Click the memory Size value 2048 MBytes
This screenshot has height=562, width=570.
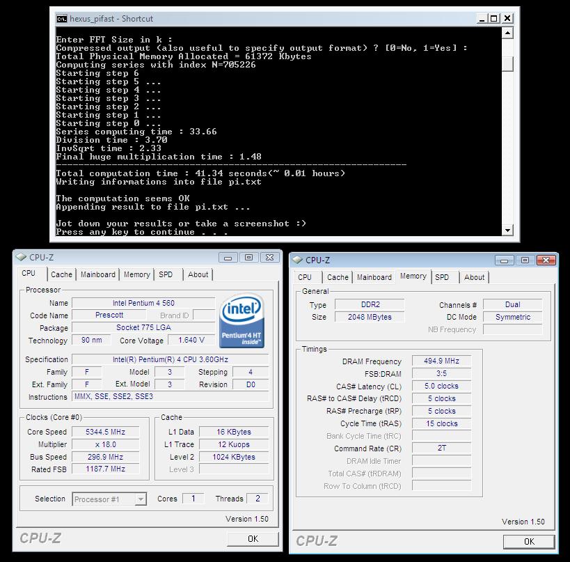pyautogui.click(x=370, y=317)
